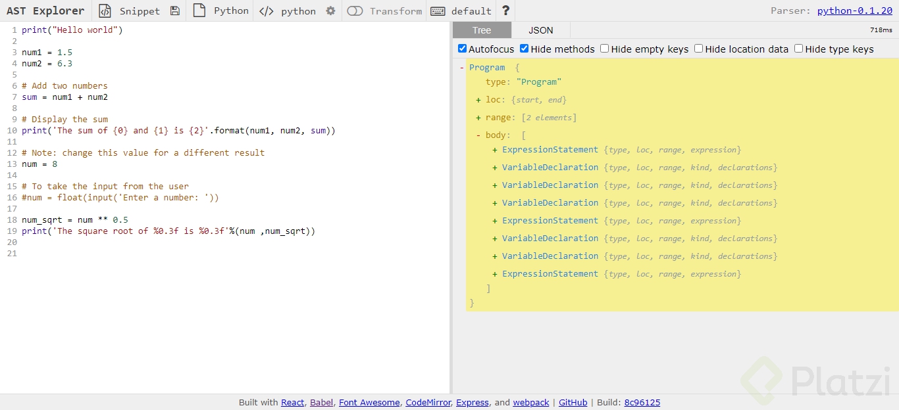899x410 pixels.
Task: Toggle the Transform switch
Action: click(355, 11)
